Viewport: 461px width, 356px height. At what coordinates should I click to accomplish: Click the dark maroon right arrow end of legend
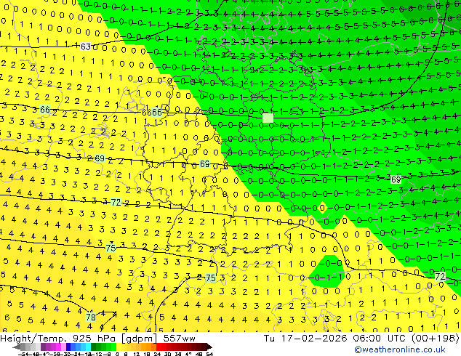pos(209,347)
